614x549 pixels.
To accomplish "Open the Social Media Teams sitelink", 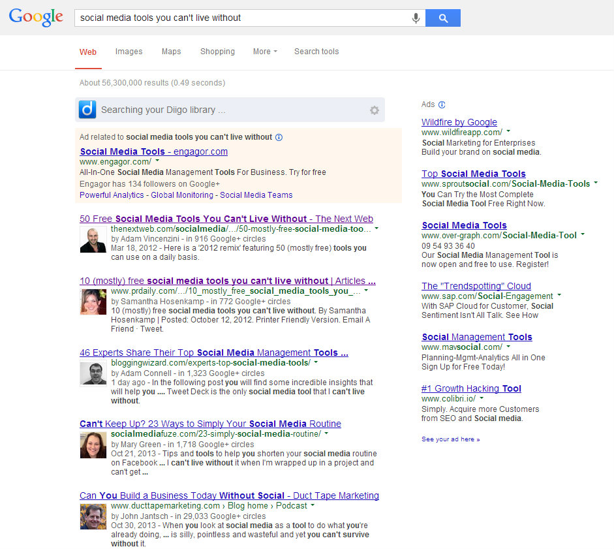I will pyautogui.click(x=256, y=195).
